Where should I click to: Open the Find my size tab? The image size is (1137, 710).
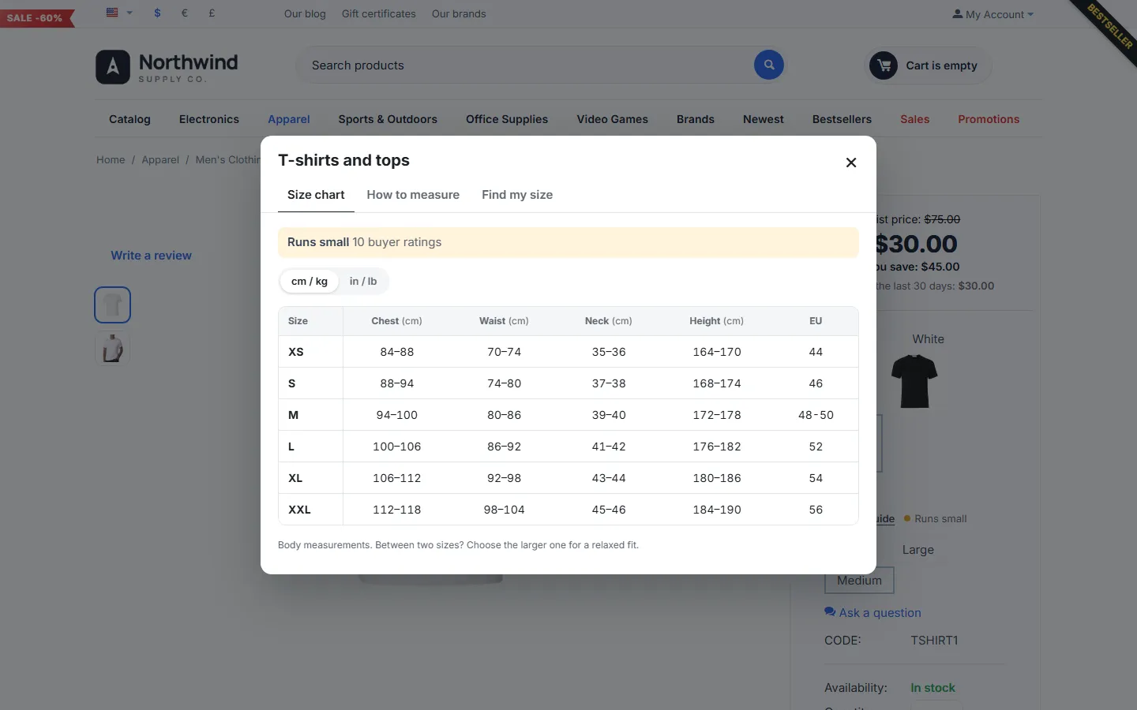[x=517, y=195]
